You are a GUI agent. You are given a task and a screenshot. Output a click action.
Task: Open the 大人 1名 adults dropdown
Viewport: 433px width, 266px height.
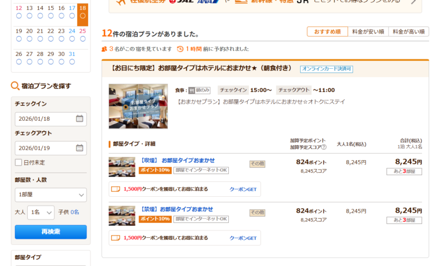click(42, 212)
